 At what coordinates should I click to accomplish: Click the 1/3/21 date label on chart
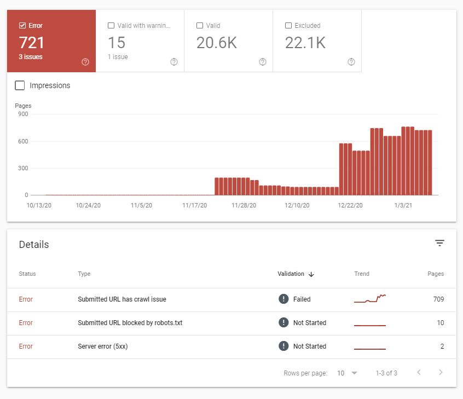click(403, 205)
